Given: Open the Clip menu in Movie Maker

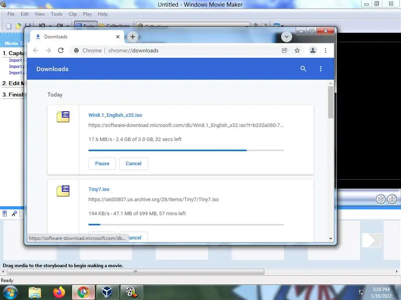Looking at the screenshot, I should tap(72, 14).
